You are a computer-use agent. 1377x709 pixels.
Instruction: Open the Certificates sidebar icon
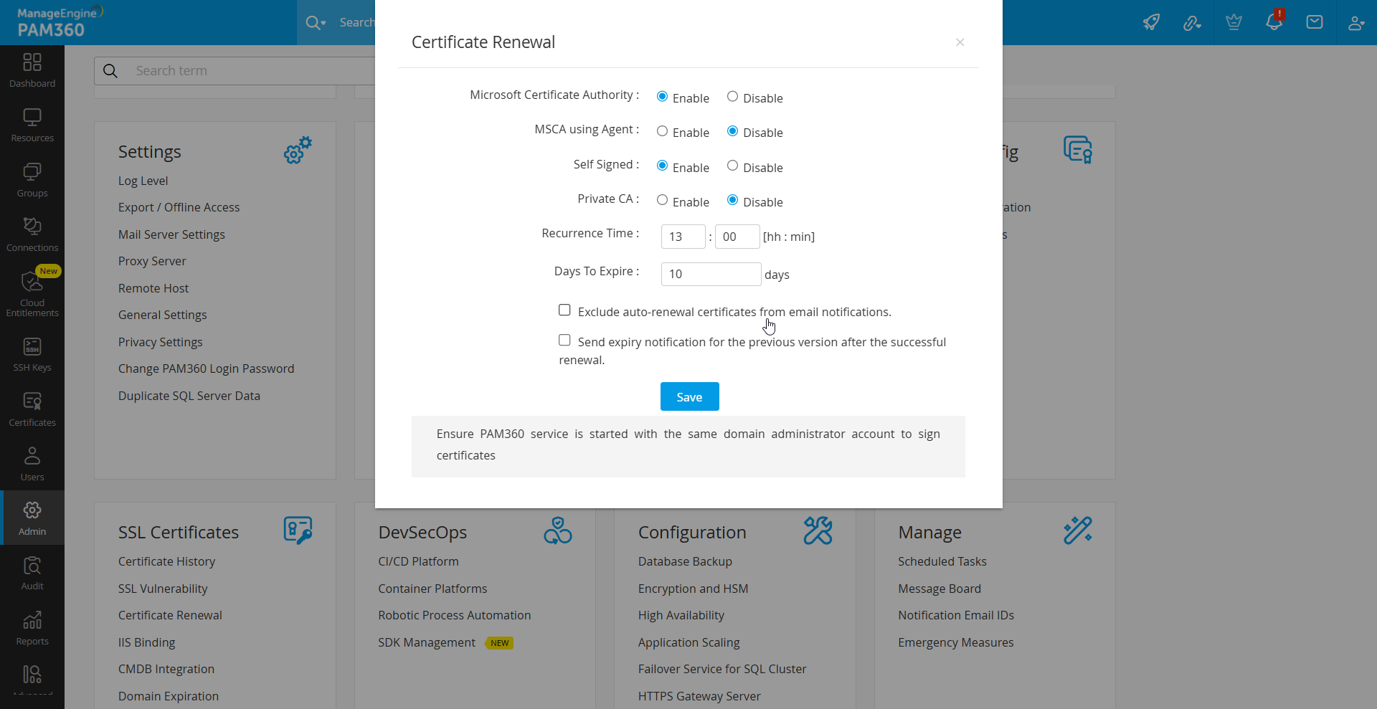32,409
